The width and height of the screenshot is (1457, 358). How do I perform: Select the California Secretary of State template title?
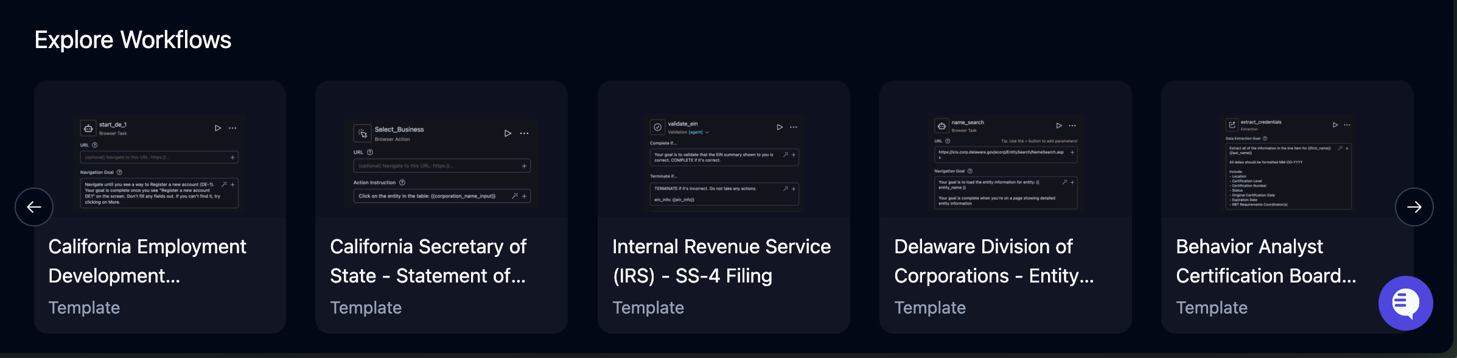428,261
